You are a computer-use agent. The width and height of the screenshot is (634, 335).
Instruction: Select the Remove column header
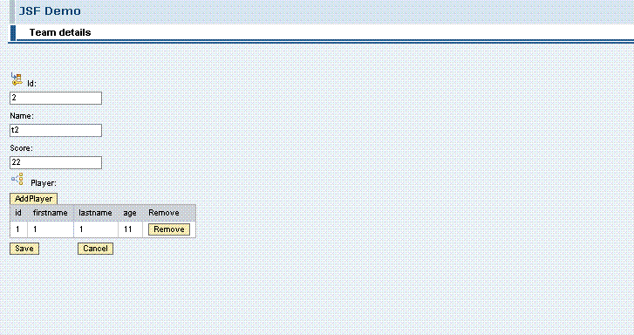point(164,213)
